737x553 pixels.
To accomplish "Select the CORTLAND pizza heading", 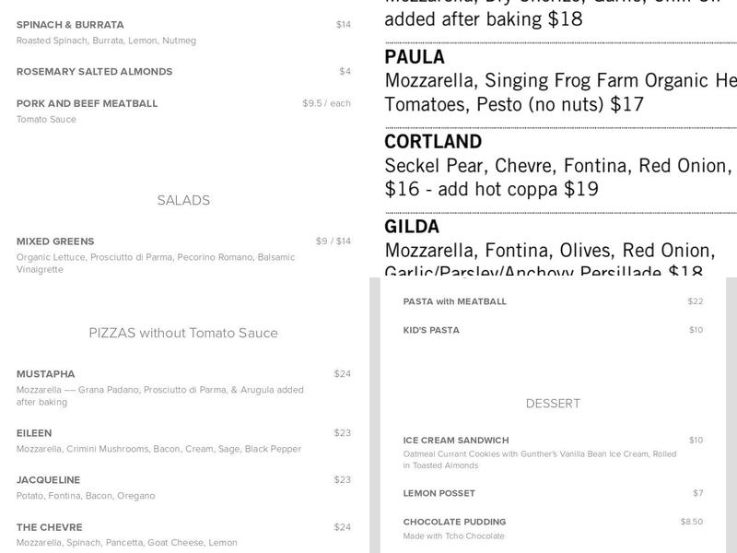I will coord(433,142).
